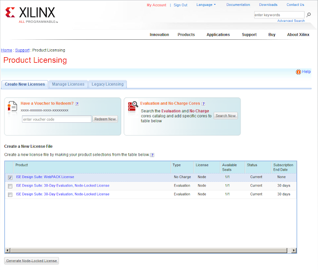
Task: Click help icon after table instructions text
Action: (x=153, y=155)
